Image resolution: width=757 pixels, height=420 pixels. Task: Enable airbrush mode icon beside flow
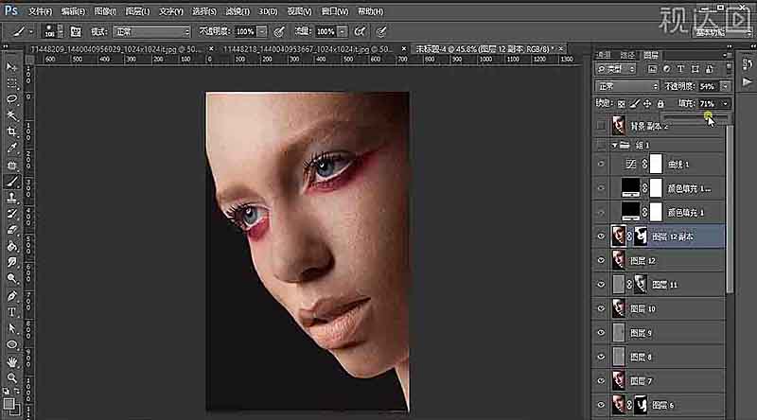click(360, 32)
